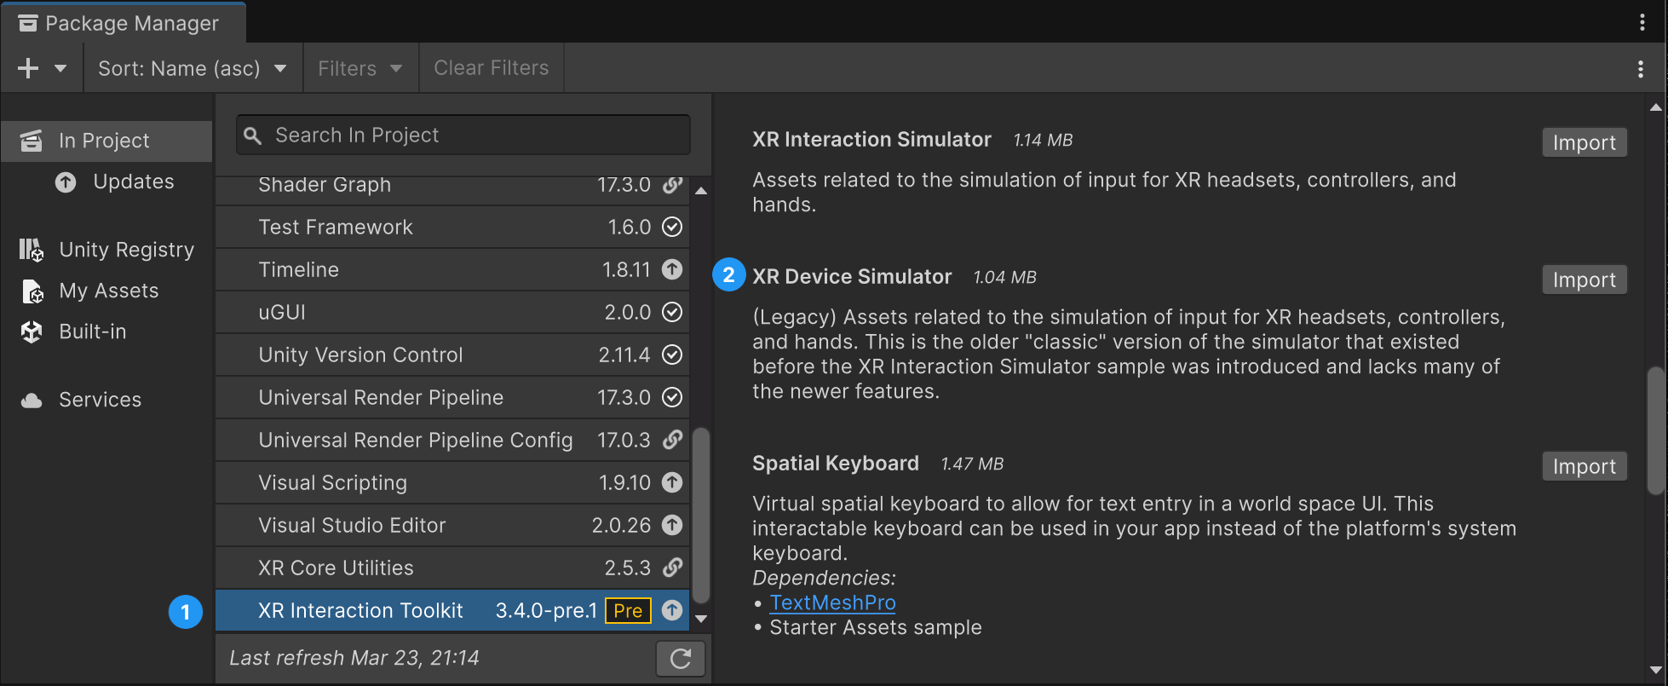Click Clear Filters button

(492, 68)
